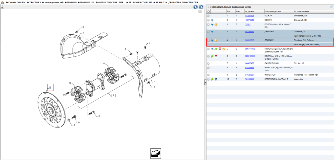Open 'TRACTORS' breadcrumb item
Viewport: 334px width, 160px height.
[35, 3]
